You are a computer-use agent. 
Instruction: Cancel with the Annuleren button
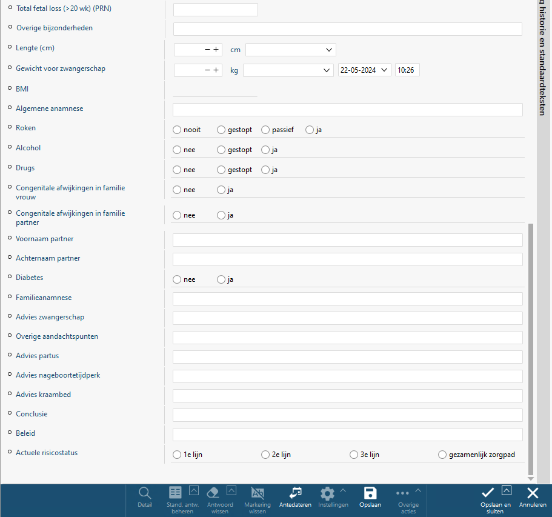pos(533,493)
